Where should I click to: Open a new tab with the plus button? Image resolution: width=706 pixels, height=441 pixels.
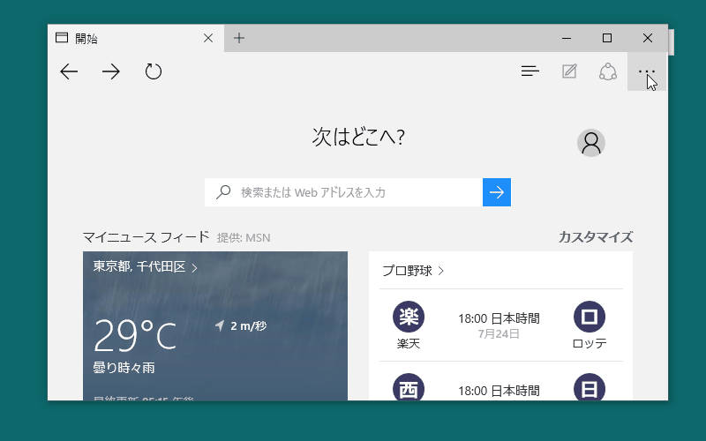(x=239, y=38)
